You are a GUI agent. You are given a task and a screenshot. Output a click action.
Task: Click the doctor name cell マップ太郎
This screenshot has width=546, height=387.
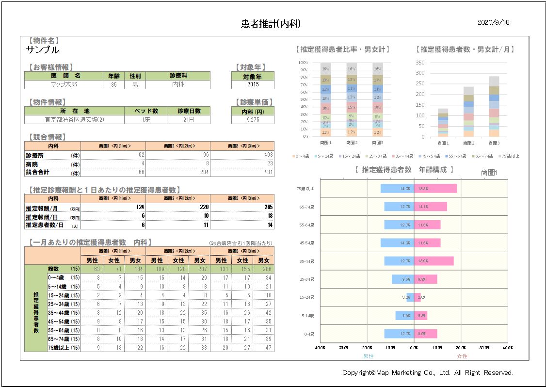coord(64,85)
